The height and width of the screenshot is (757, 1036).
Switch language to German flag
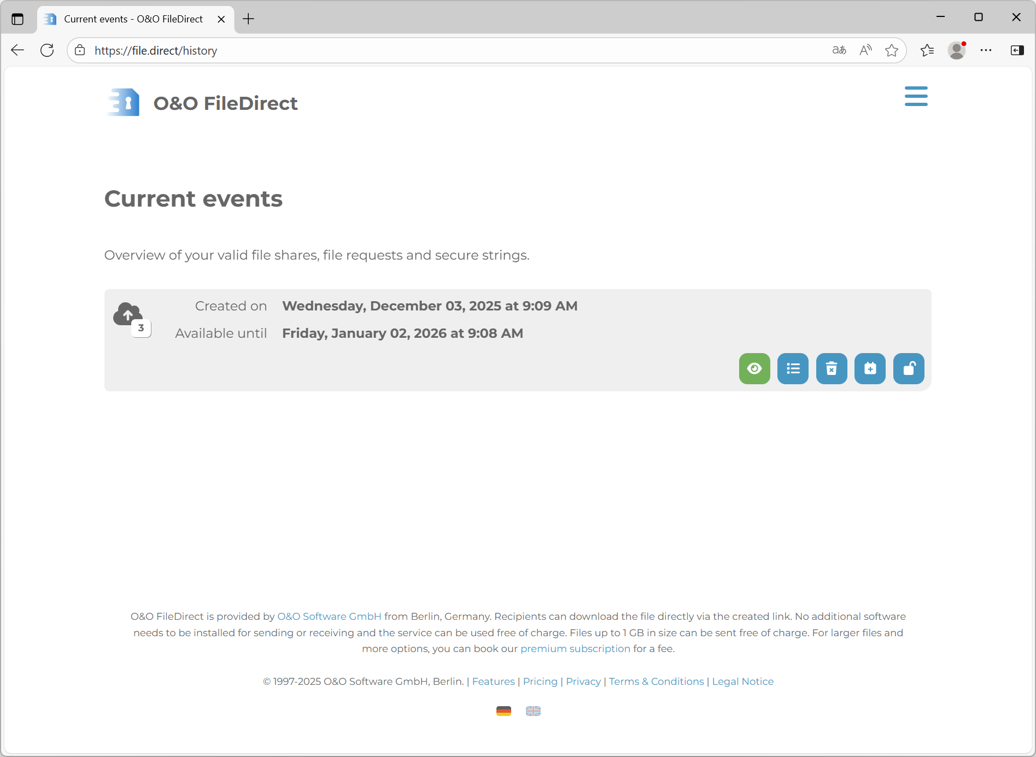click(504, 711)
